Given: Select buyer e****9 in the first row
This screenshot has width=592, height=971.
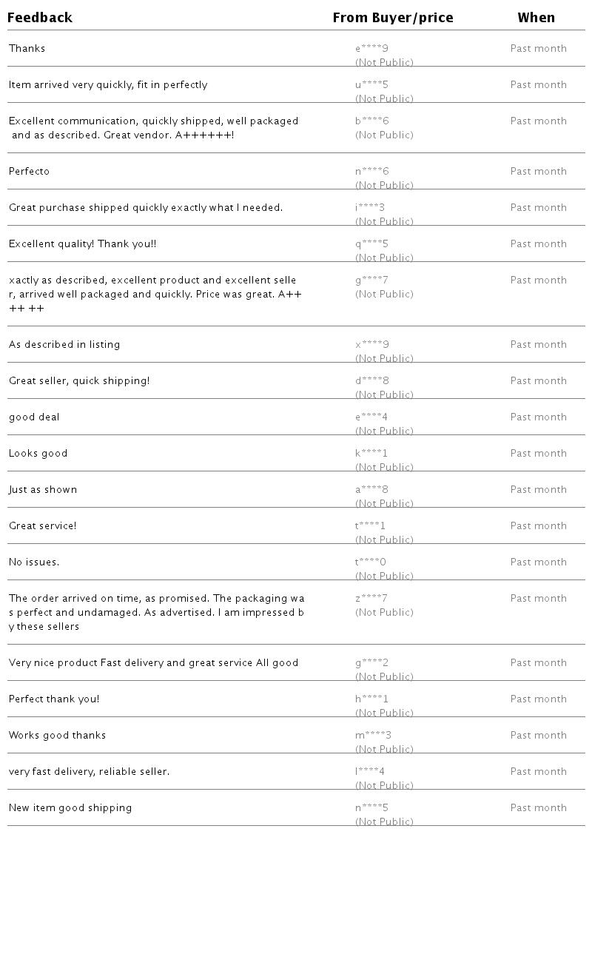Looking at the screenshot, I should tap(371, 49).
